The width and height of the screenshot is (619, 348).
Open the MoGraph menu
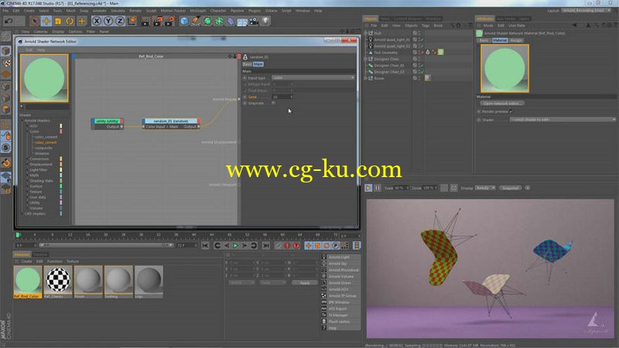198,11
